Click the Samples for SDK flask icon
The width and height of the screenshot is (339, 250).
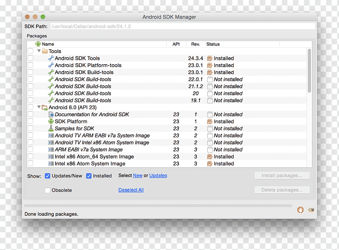click(51, 128)
